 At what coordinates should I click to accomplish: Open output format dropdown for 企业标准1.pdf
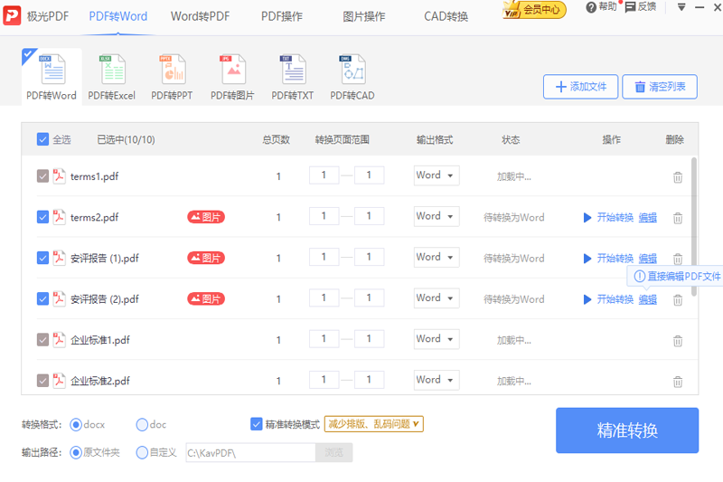(437, 339)
